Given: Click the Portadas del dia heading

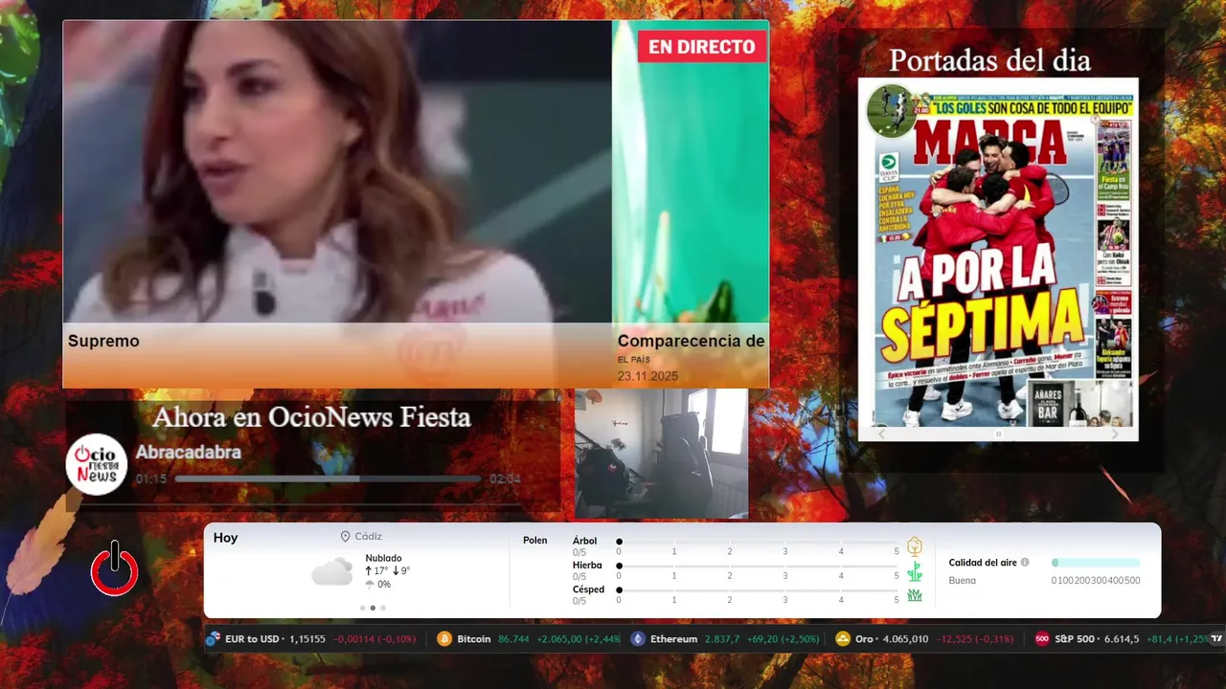Looking at the screenshot, I should tap(989, 60).
